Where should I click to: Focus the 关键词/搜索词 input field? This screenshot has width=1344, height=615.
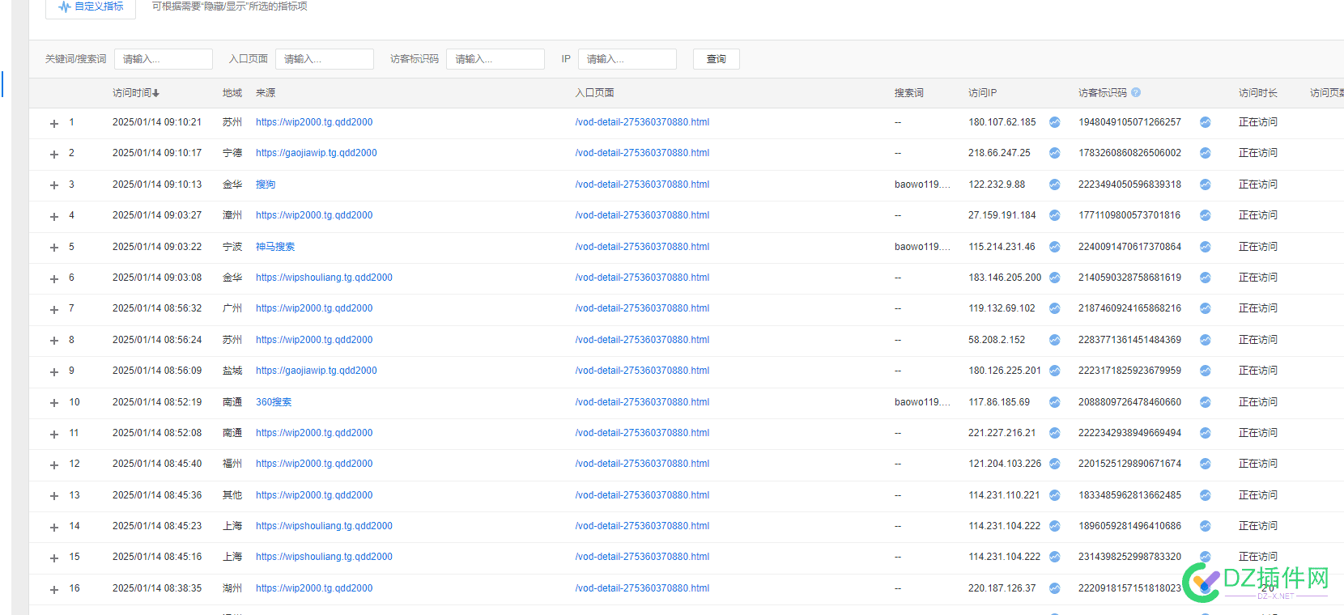pos(164,59)
